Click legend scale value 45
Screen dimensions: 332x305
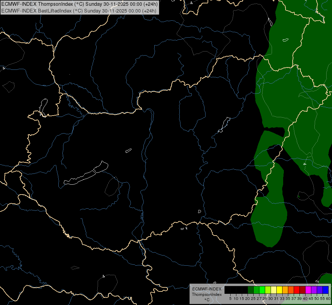click(x=311, y=299)
